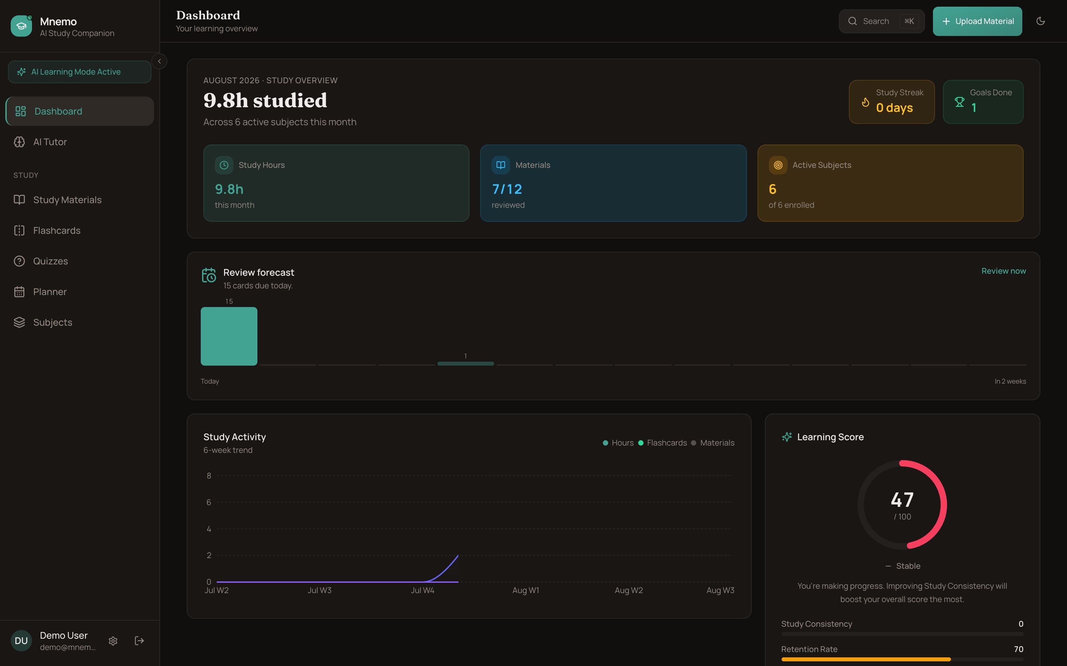The height and width of the screenshot is (666, 1067).
Task: Toggle the Flashcards series in chart legend
Action: tap(662, 443)
